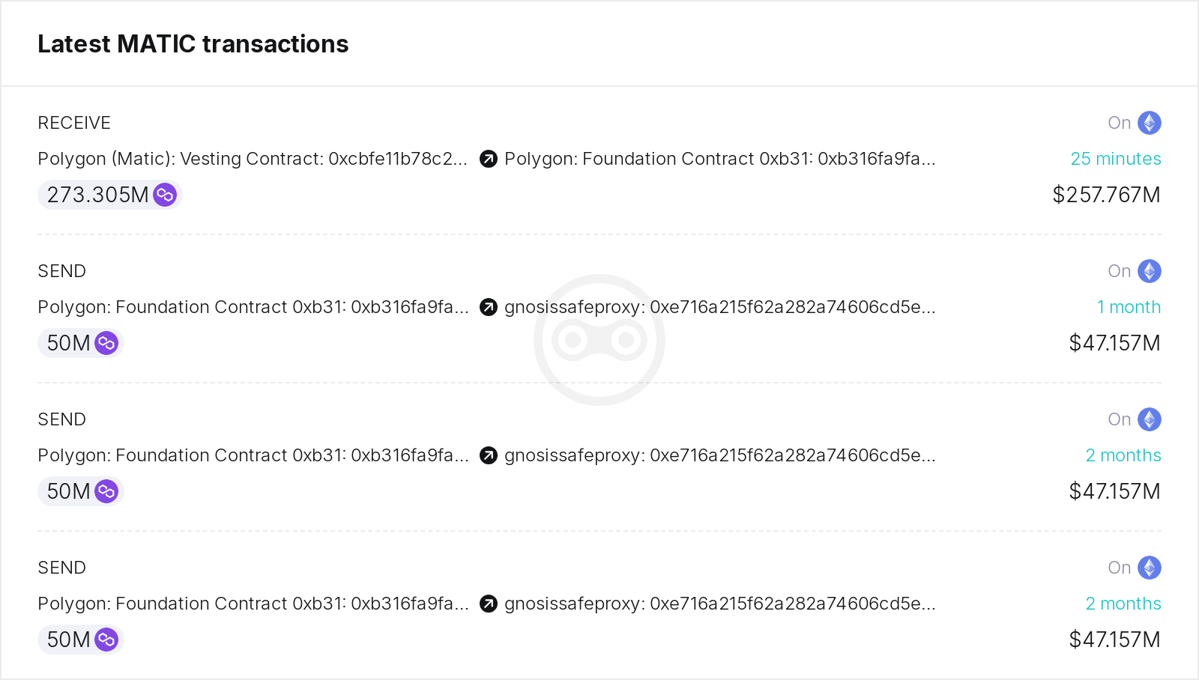Click the $257.767M transaction value
Image resolution: width=1199 pixels, height=680 pixels.
click(x=1106, y=195)
